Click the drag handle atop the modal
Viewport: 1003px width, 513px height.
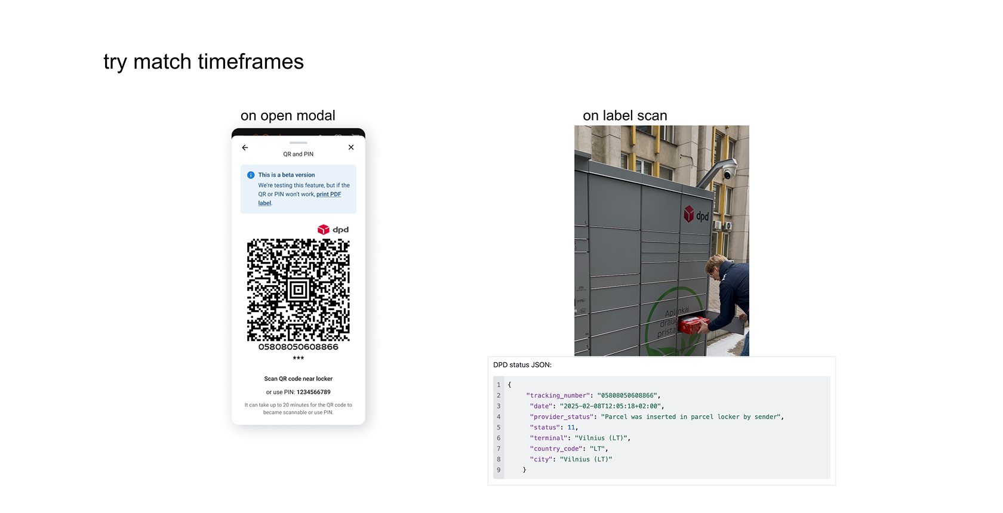298,143
